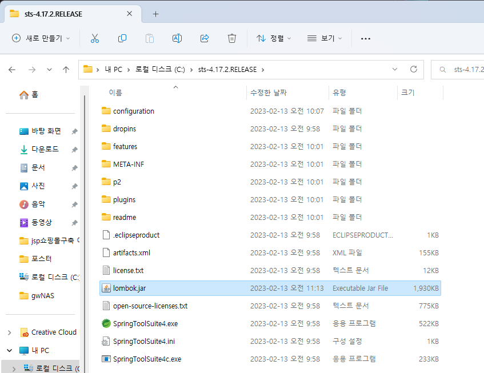Screen dimensions: 484x373
Task: Click the Cut scissors icon
Action: point(95,38)
